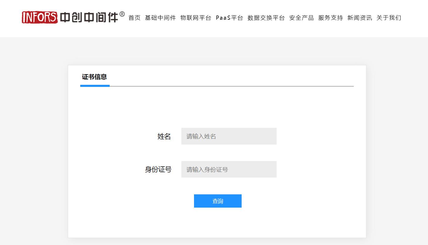
Task: Visit the 服务支持 page
Action: click(330, 18)
